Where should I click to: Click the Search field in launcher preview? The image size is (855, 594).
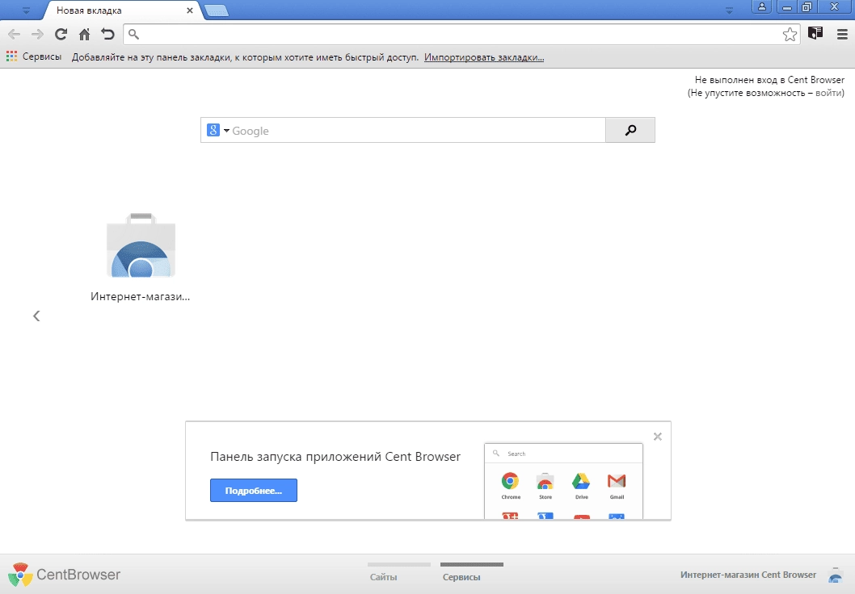point(563,454)
